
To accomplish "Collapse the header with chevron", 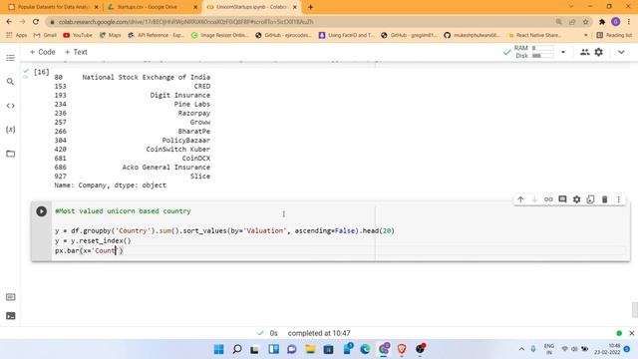I will (x=621, y=52).
